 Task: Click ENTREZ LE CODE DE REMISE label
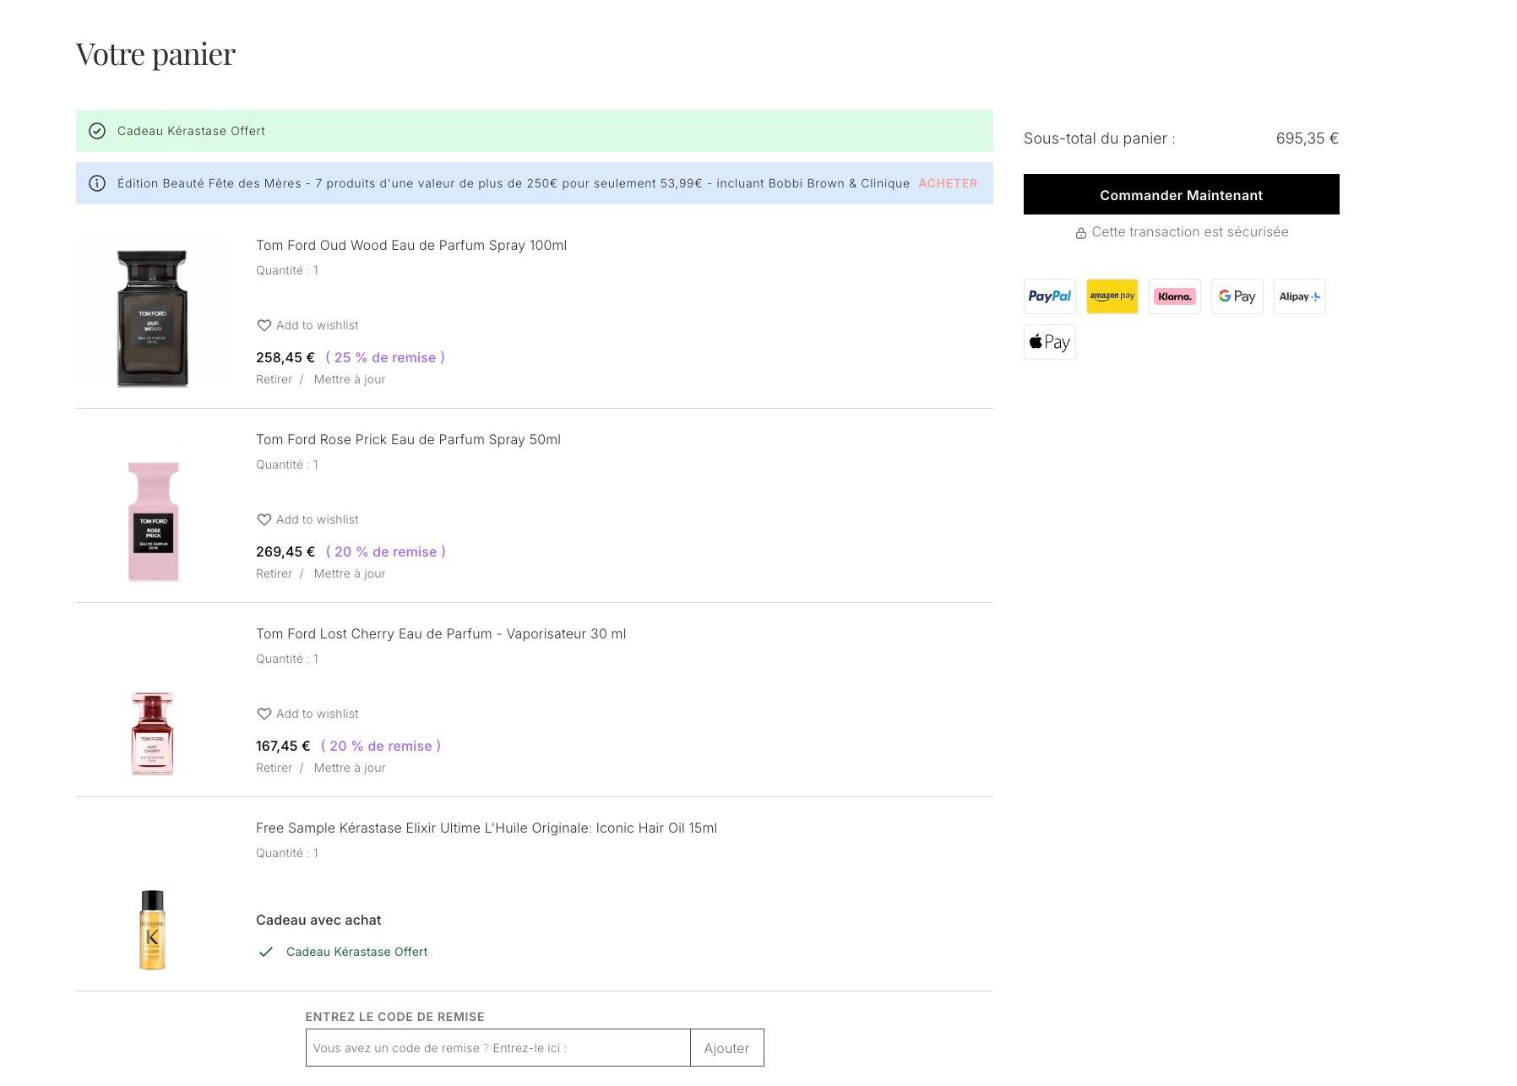point(395,1017)
